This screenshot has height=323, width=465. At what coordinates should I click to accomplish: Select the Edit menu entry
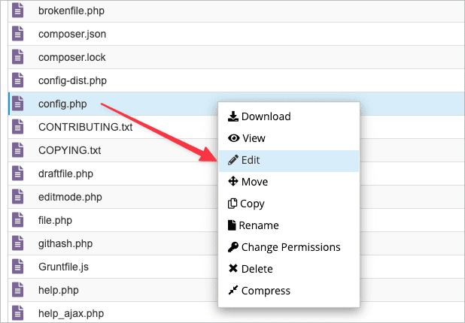point(251,160)
